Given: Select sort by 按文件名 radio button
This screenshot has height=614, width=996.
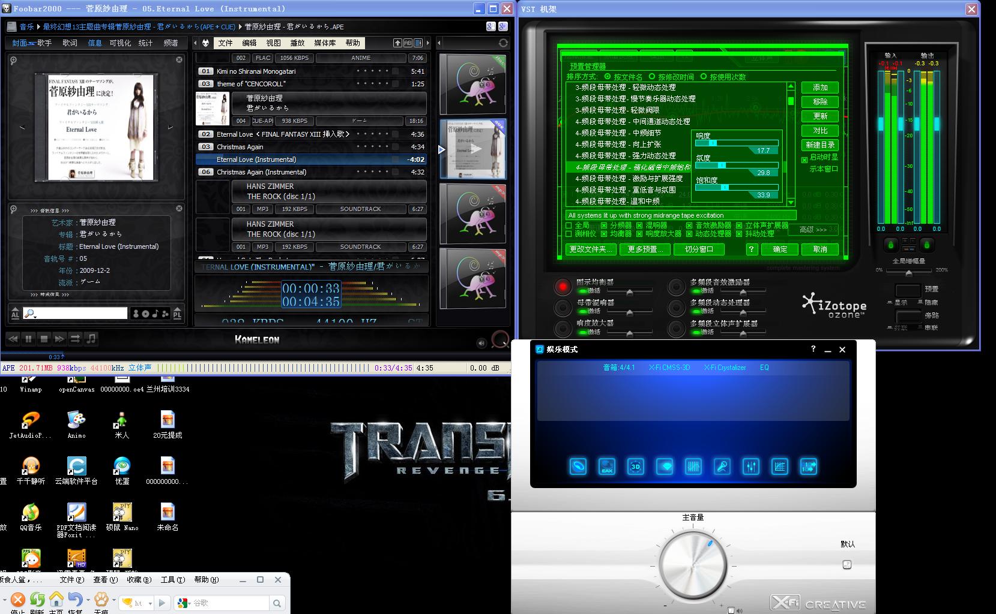Looking at the screenshot, I should coord(608,77).
